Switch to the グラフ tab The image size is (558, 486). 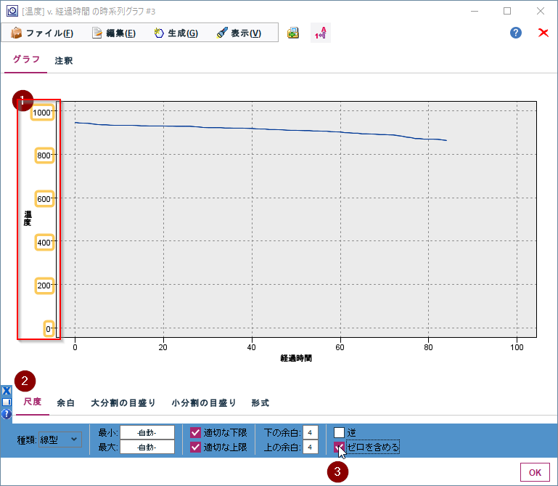26,60
